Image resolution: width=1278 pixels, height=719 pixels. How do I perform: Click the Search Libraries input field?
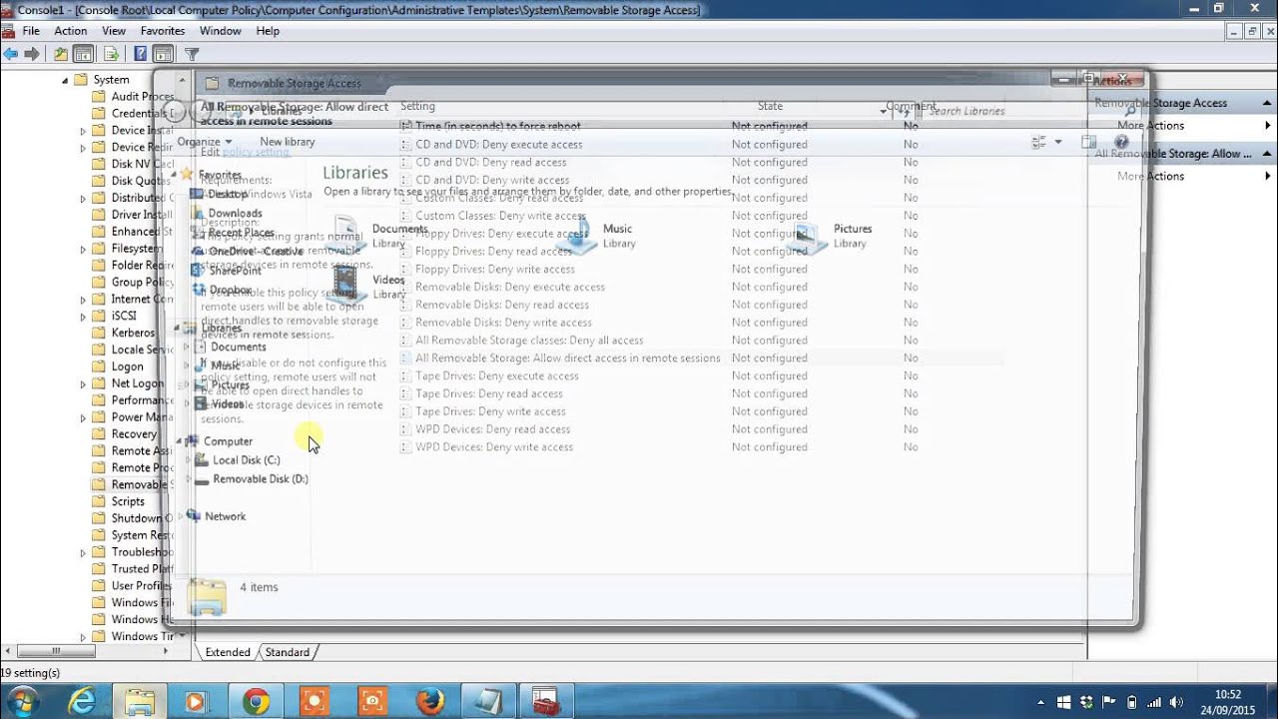pyautogui.click(x=1031, y=111)
